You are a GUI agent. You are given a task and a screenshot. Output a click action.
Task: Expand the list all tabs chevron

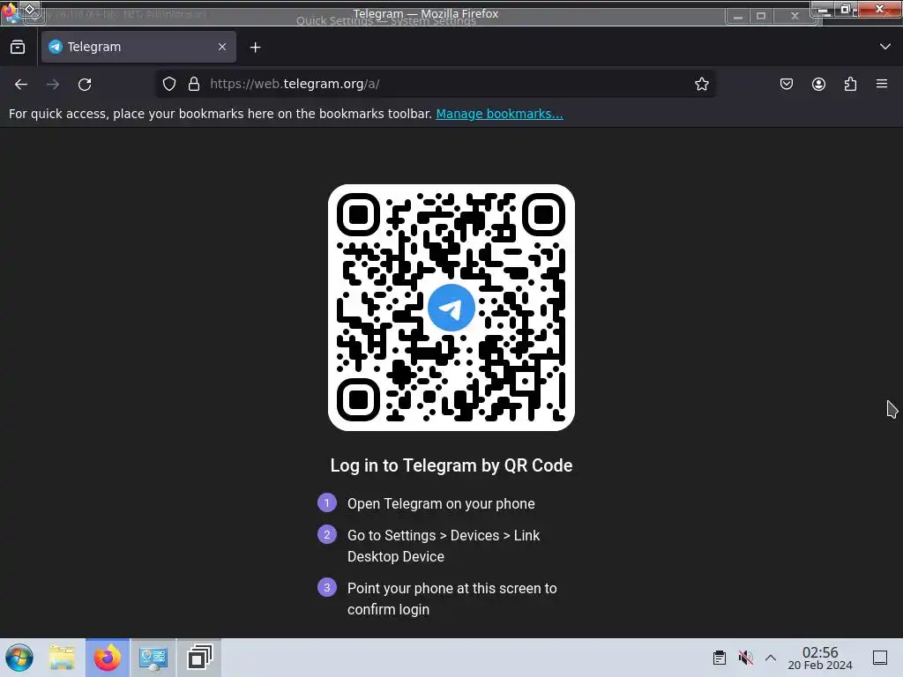885,47
